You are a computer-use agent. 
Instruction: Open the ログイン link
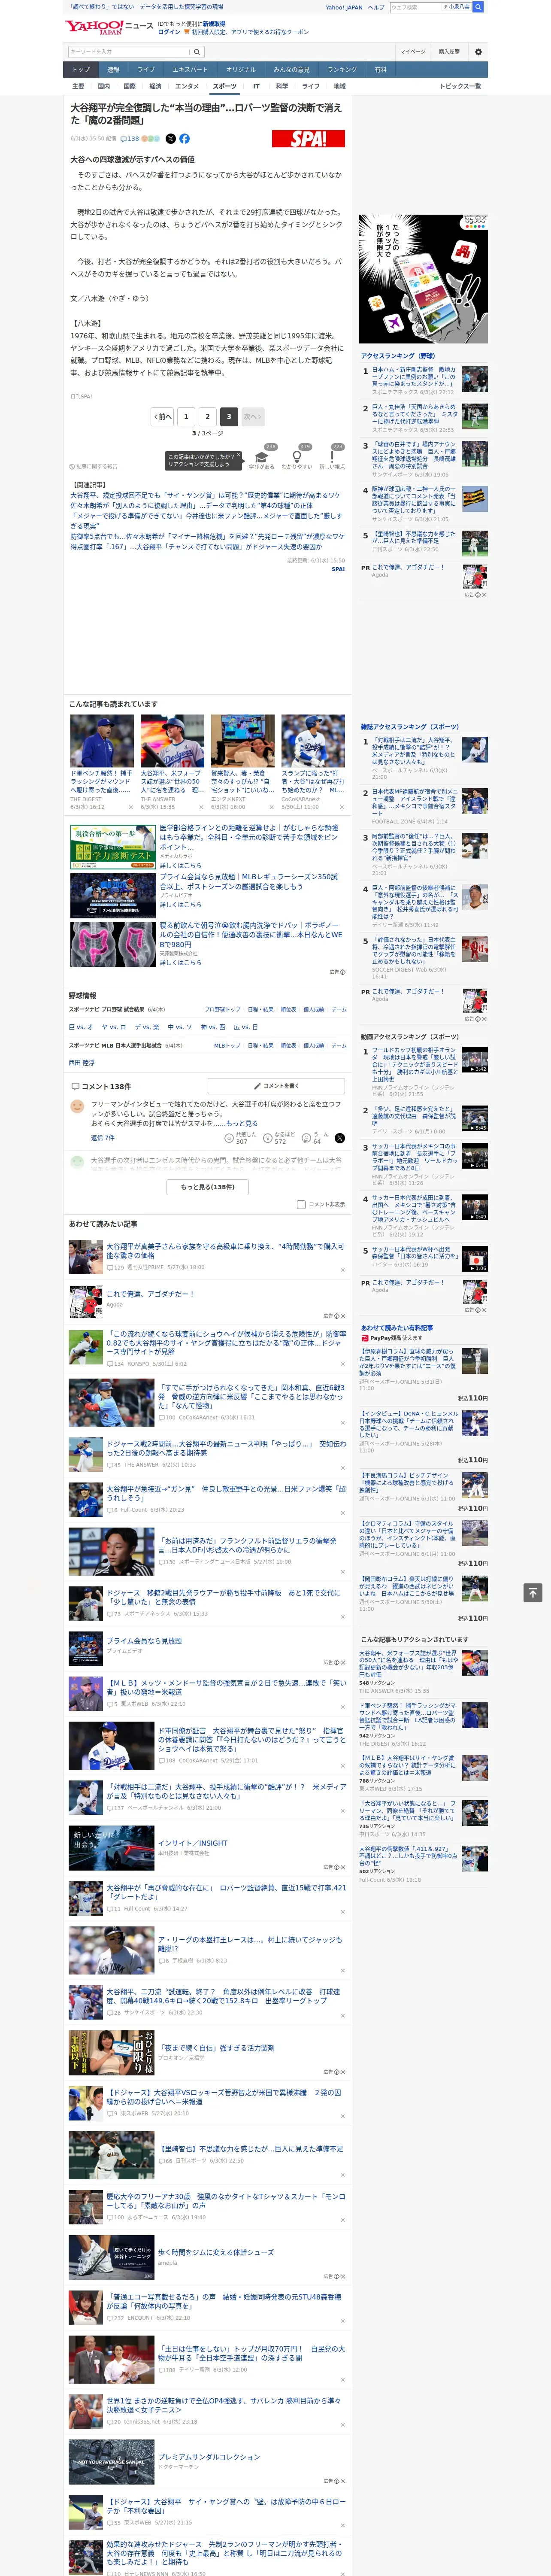(169, 32)
